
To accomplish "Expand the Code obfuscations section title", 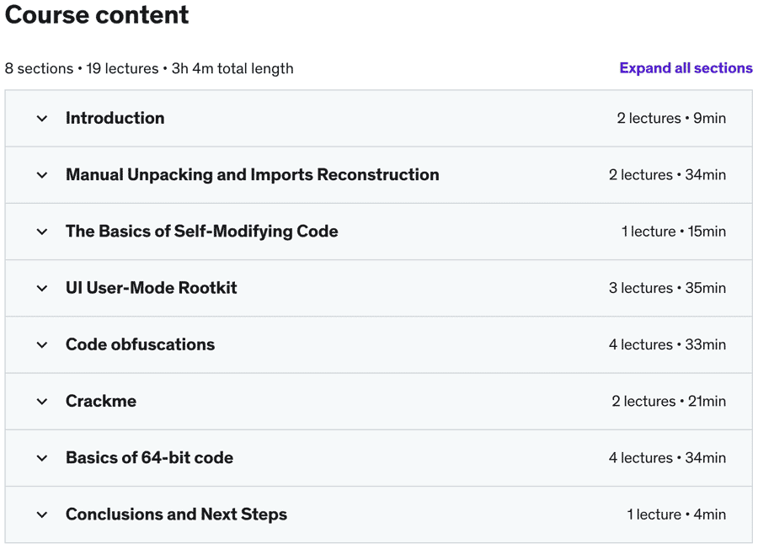I will point(141,344).
